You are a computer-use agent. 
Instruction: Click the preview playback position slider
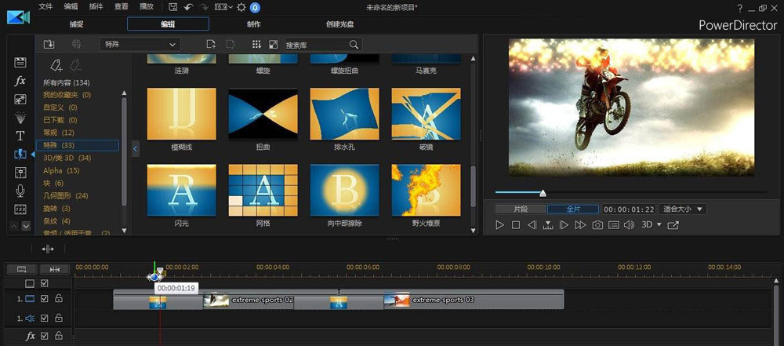[x=543, y=193]
